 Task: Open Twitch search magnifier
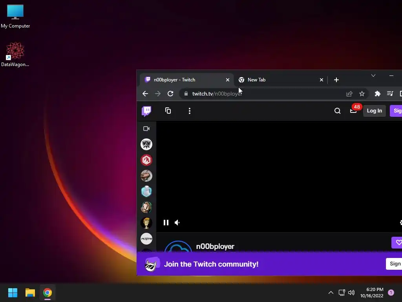point(337,110)
